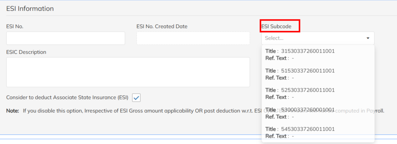The height and width of the screenshot is (144, 397).
Task: Click the ESIC Description label
Action: click(26, 52)
